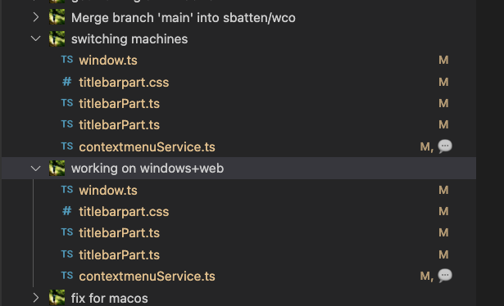This screenshot has height=306, width=504.
Task: Click the TS icon of window.ts under working on windows+web
Action: pyautogui.click(x=67, y=190)
